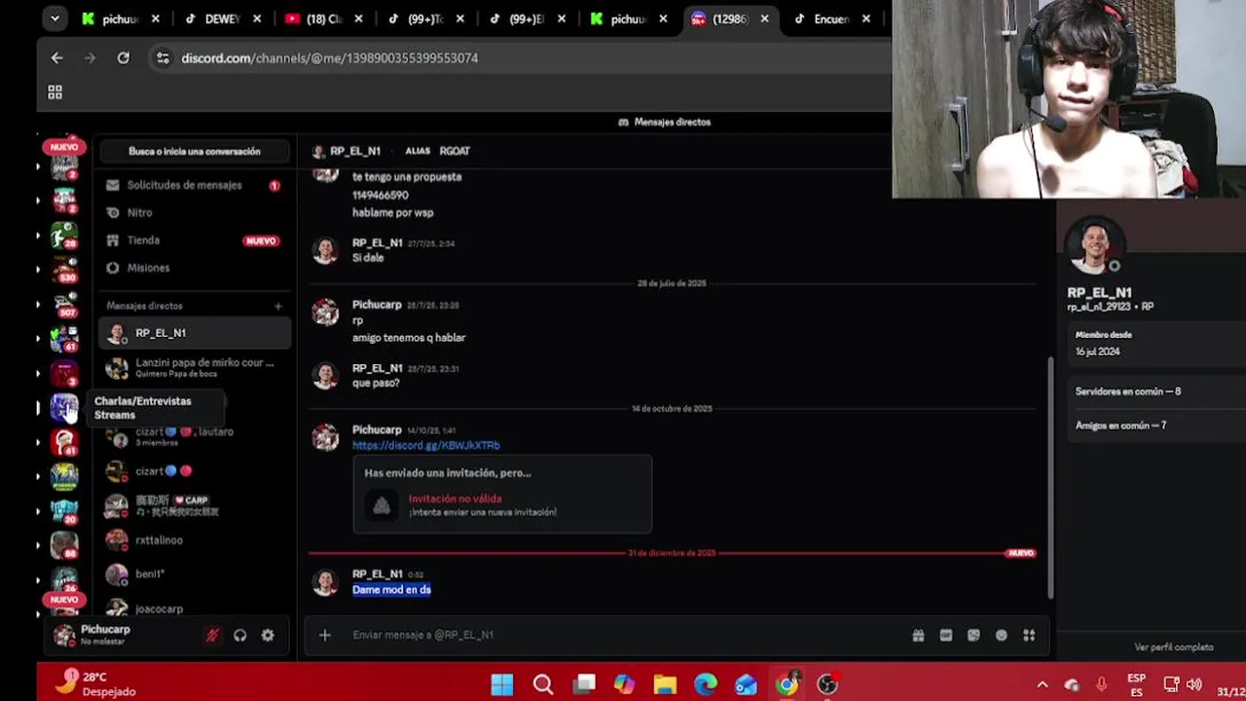1246x701 pixels.
Task: Open weather widget 28°C Despejado
Action: [95, 683]
